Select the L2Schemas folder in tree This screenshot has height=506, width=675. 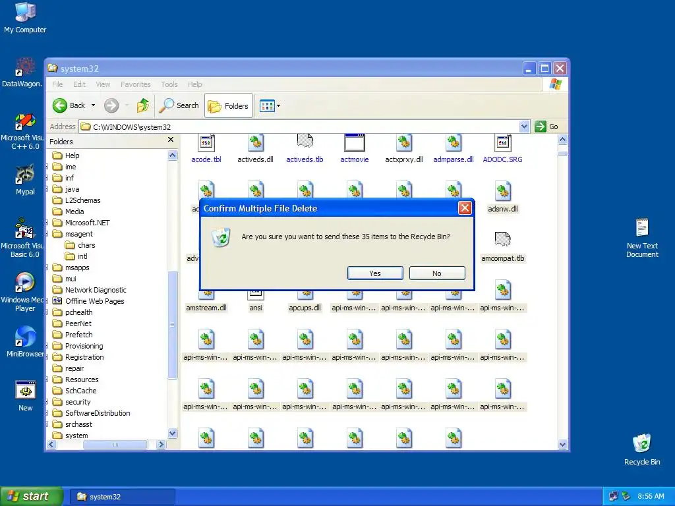click(x=76, y=200)
